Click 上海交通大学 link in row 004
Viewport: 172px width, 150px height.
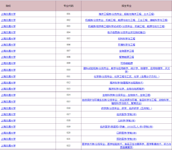8,33
